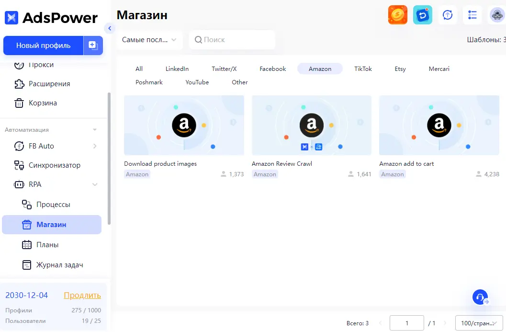The image size is (506, 332).
Task: Click the previous page arrow
Action: click(380, 323)
